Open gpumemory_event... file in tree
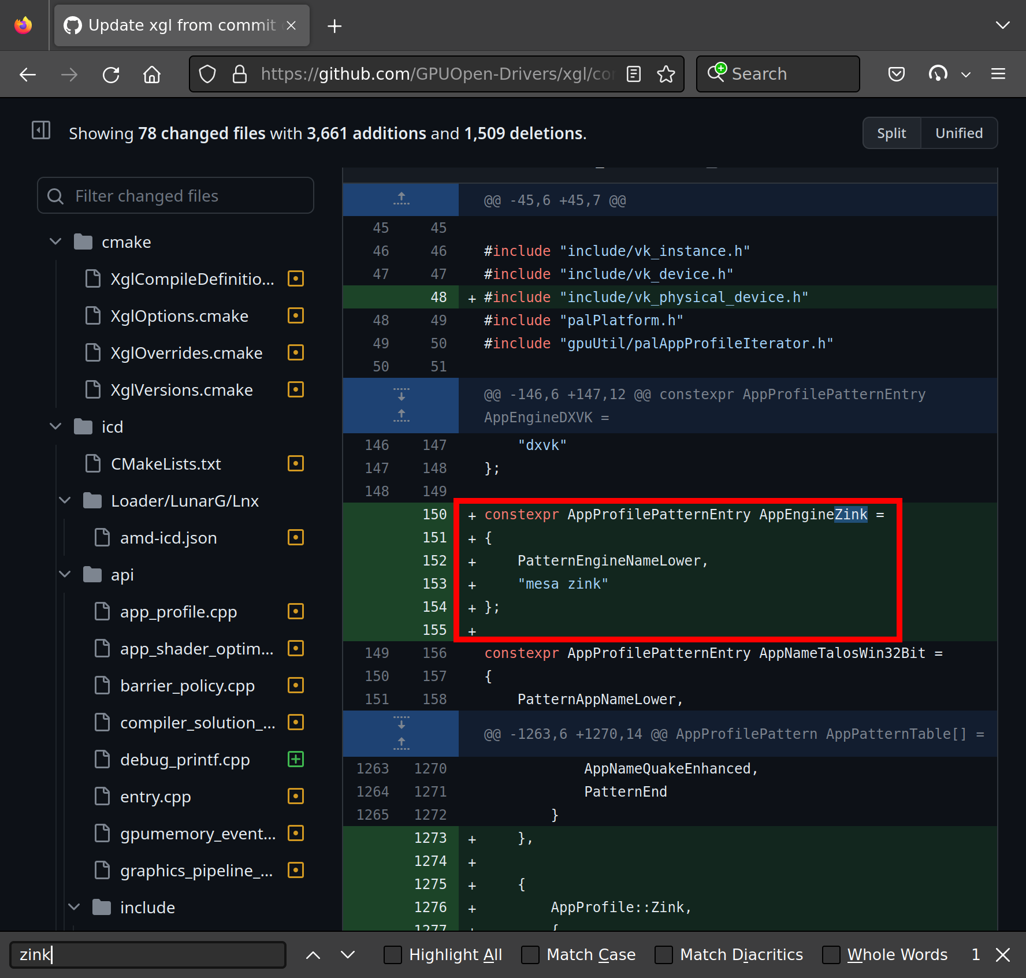Screen dimensions: 1026x978 198,834
